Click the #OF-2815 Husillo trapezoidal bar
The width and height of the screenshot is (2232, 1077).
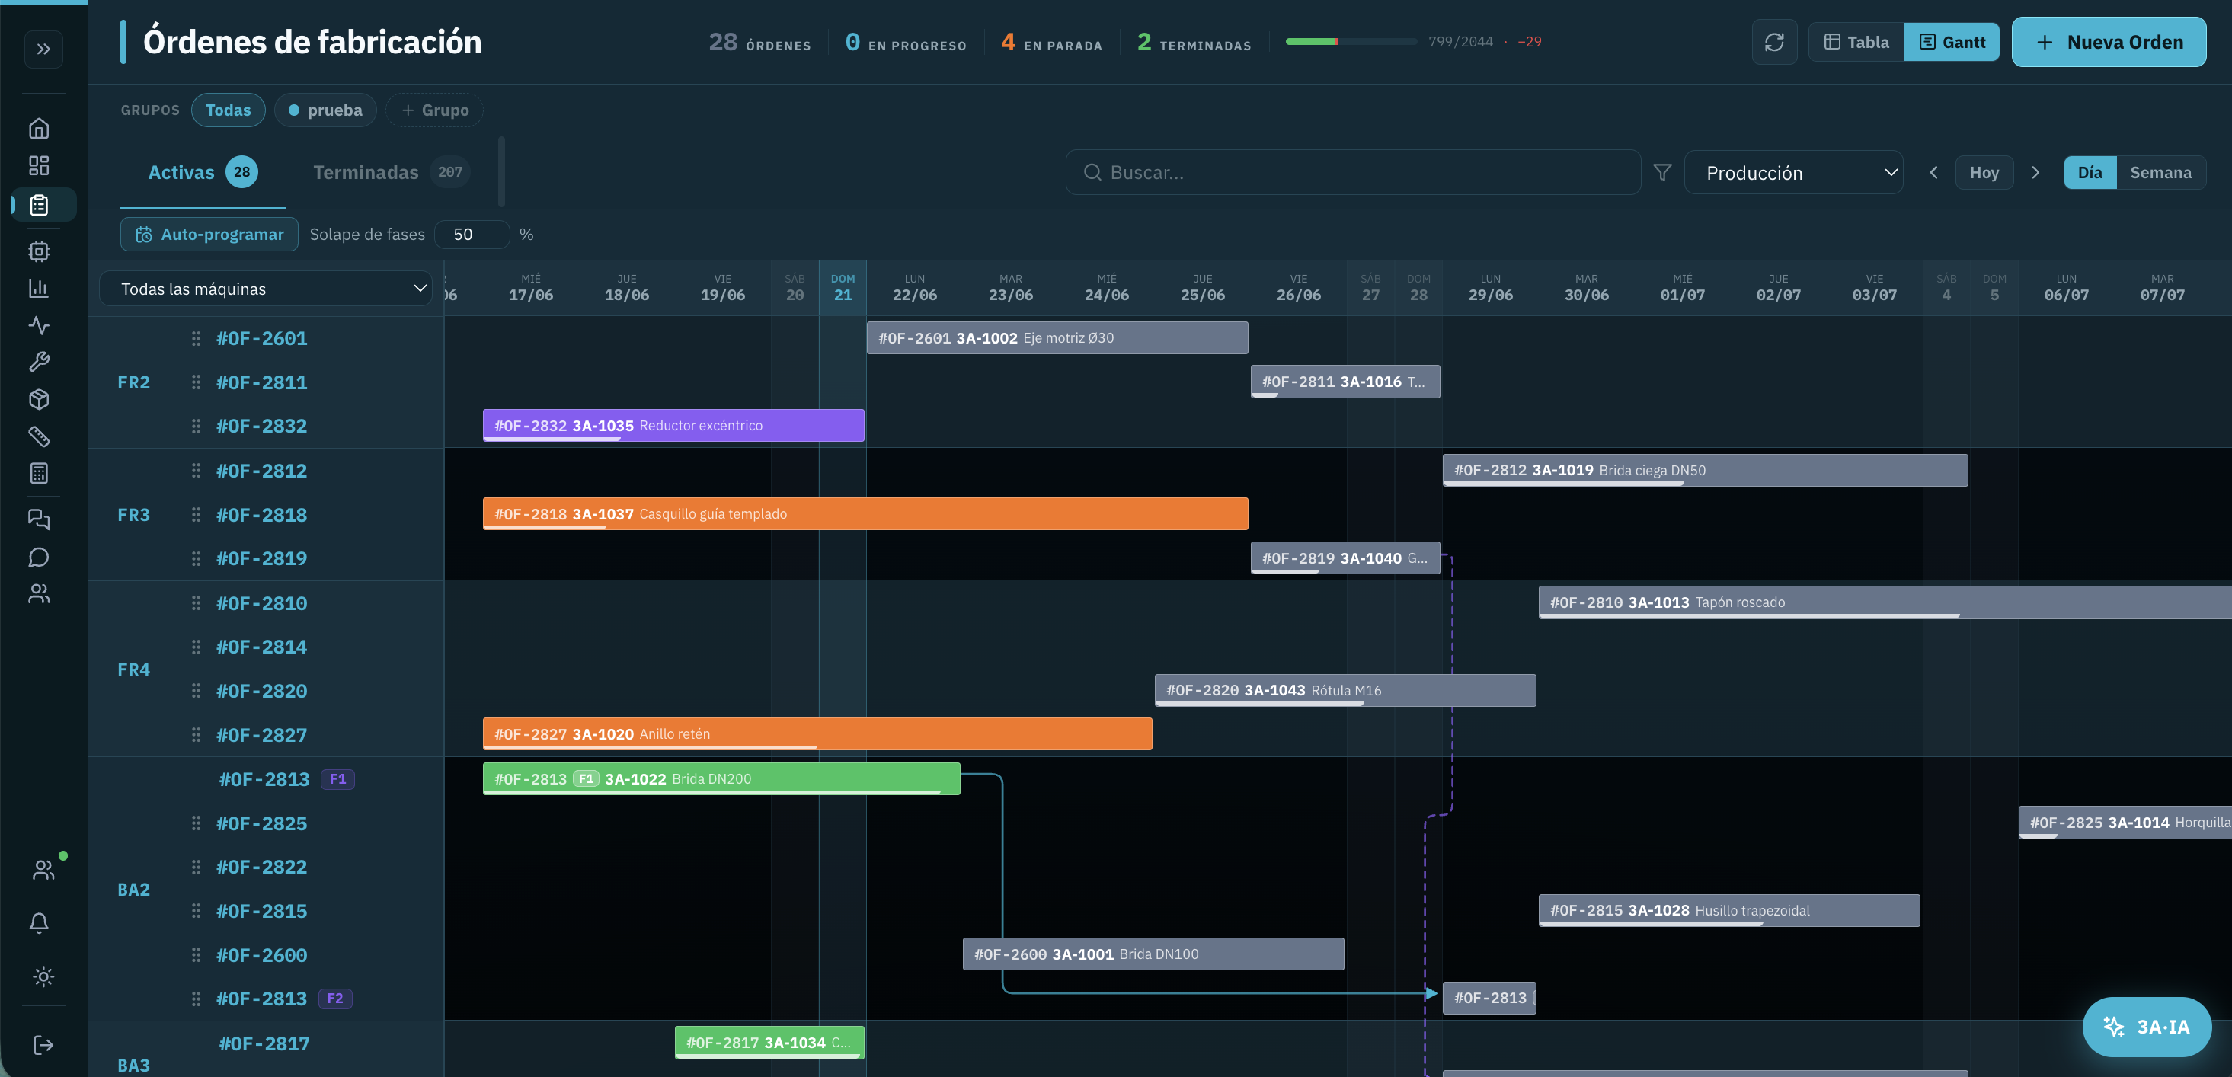[1728, 911]
